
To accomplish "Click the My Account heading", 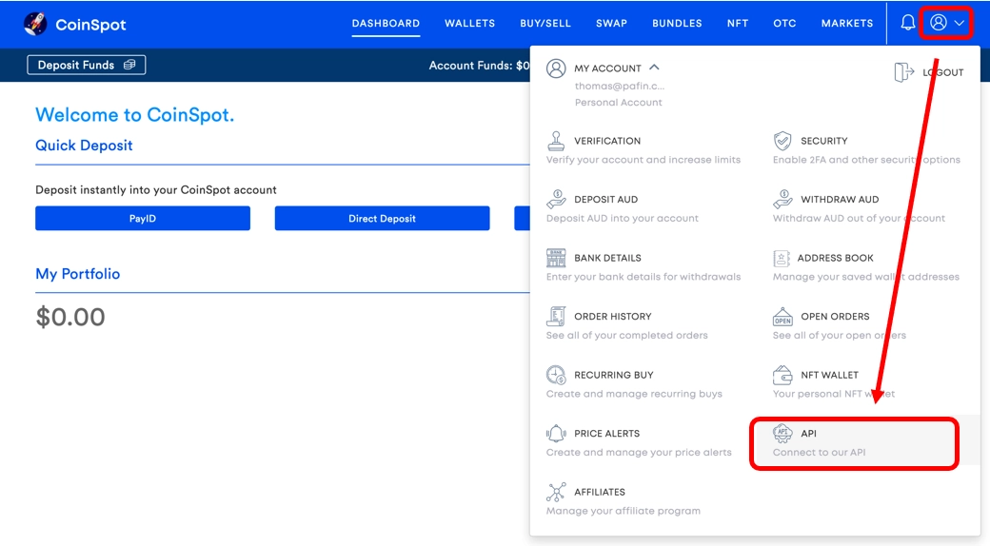I will point(607,68).
